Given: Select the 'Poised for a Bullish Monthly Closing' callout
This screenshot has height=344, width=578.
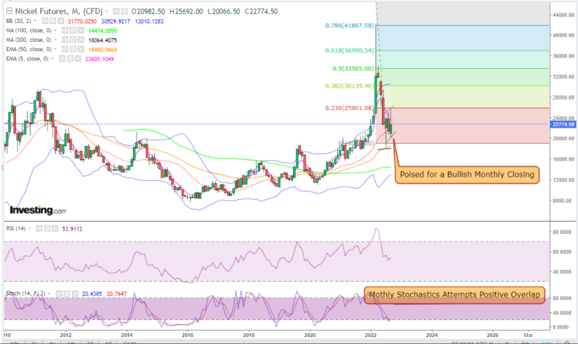Looking at the screenshot, I should [x=467, y=175].
